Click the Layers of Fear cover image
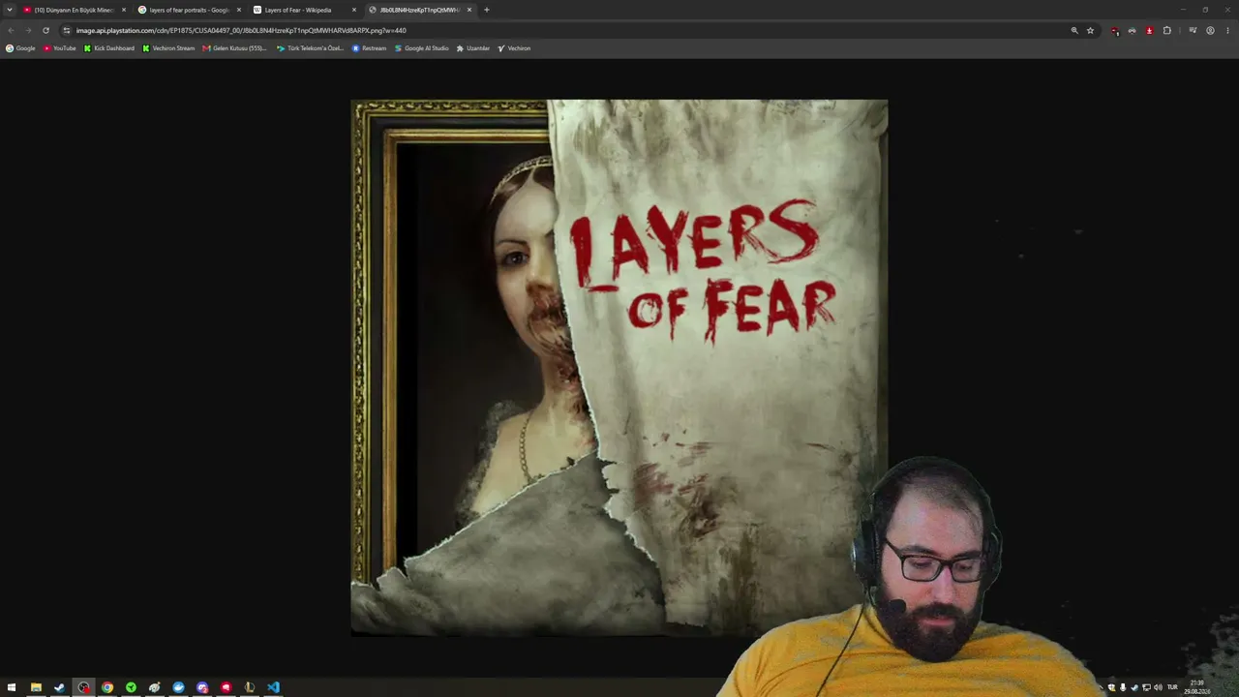The height and width of the screenshot is (697, 1239). (619, 368)
